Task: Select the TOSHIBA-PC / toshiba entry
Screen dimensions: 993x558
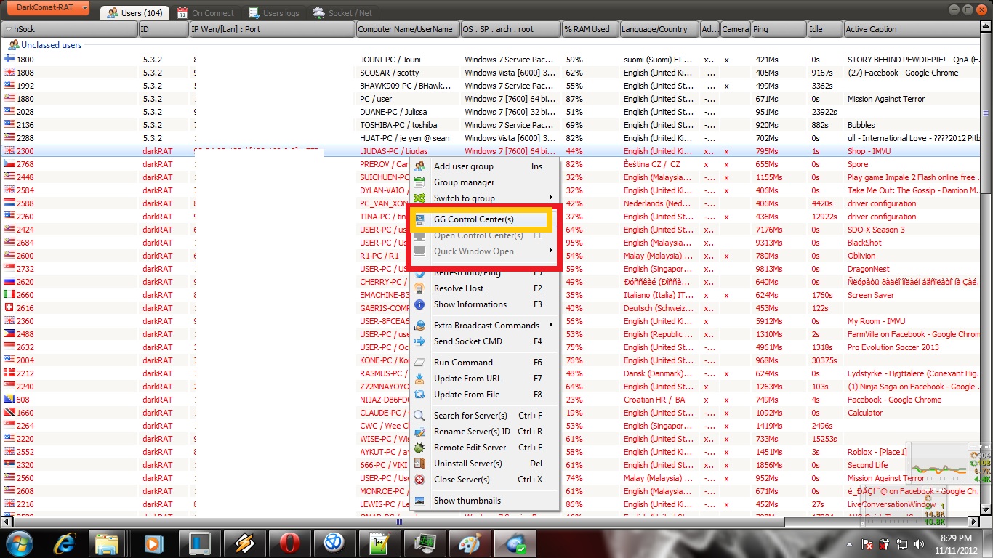Action: (398, 125)
